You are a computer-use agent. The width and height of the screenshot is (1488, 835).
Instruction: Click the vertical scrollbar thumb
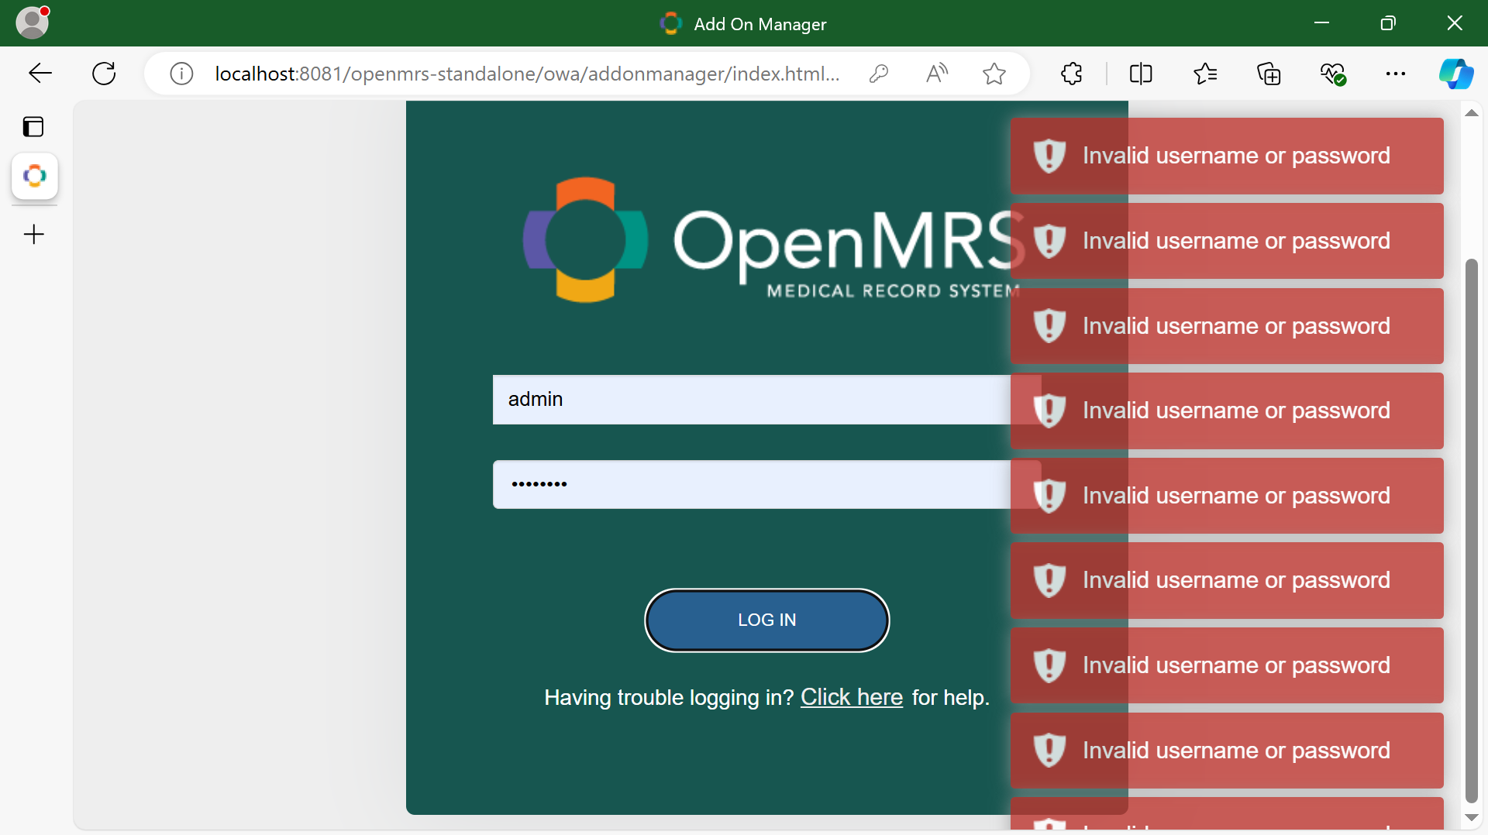click(1472, 531)
